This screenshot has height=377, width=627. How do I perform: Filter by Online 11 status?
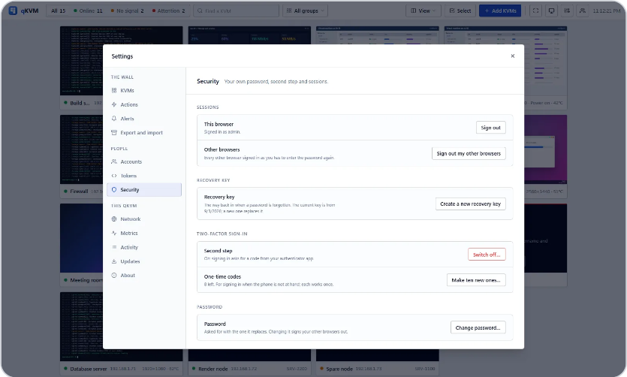coord(88,11)
